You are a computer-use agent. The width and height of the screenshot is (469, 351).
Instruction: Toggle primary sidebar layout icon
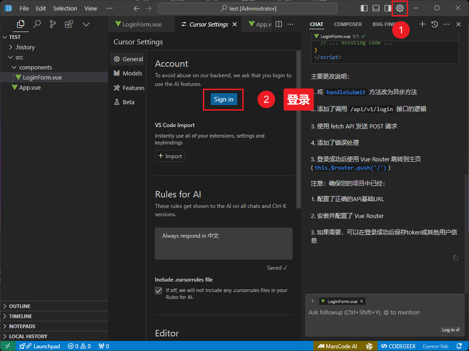[x=364, y=8]
